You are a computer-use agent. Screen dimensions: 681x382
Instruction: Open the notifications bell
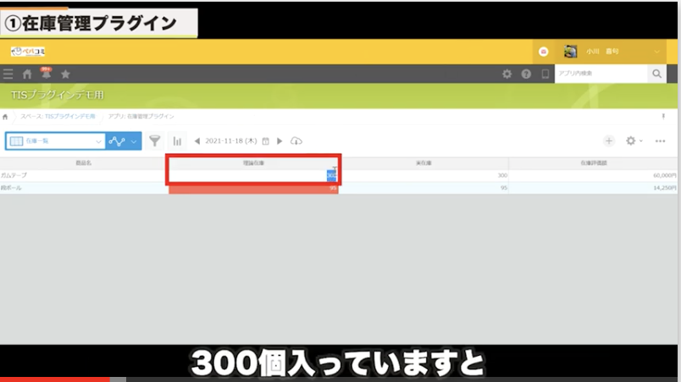46,74
